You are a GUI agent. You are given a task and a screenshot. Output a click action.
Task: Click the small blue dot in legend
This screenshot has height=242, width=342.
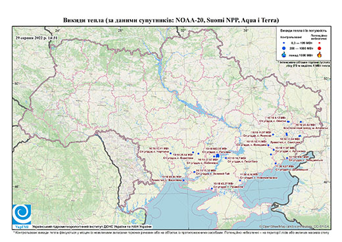[283, 43]
